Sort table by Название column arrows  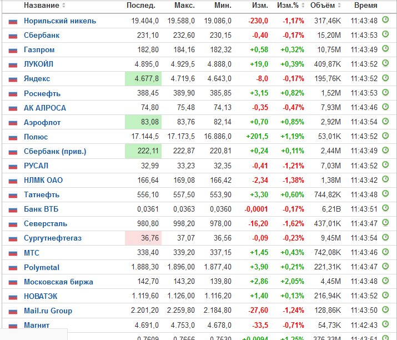(64, 6)
